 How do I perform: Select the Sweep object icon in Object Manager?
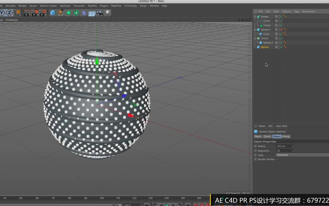[258, 17]
